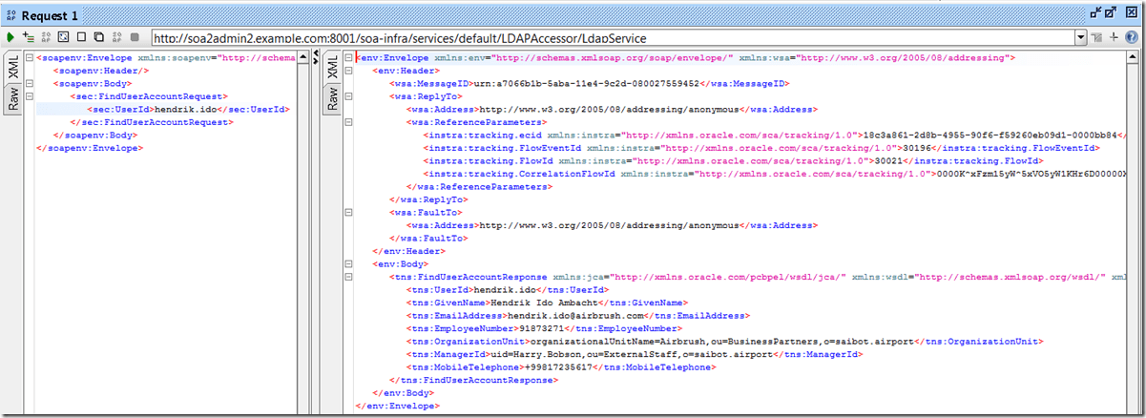Image resolution: width=1146 pixels, height=418 pixels.
Task: Click the clone request icon with overlapping squares
Action: [99, 37]
